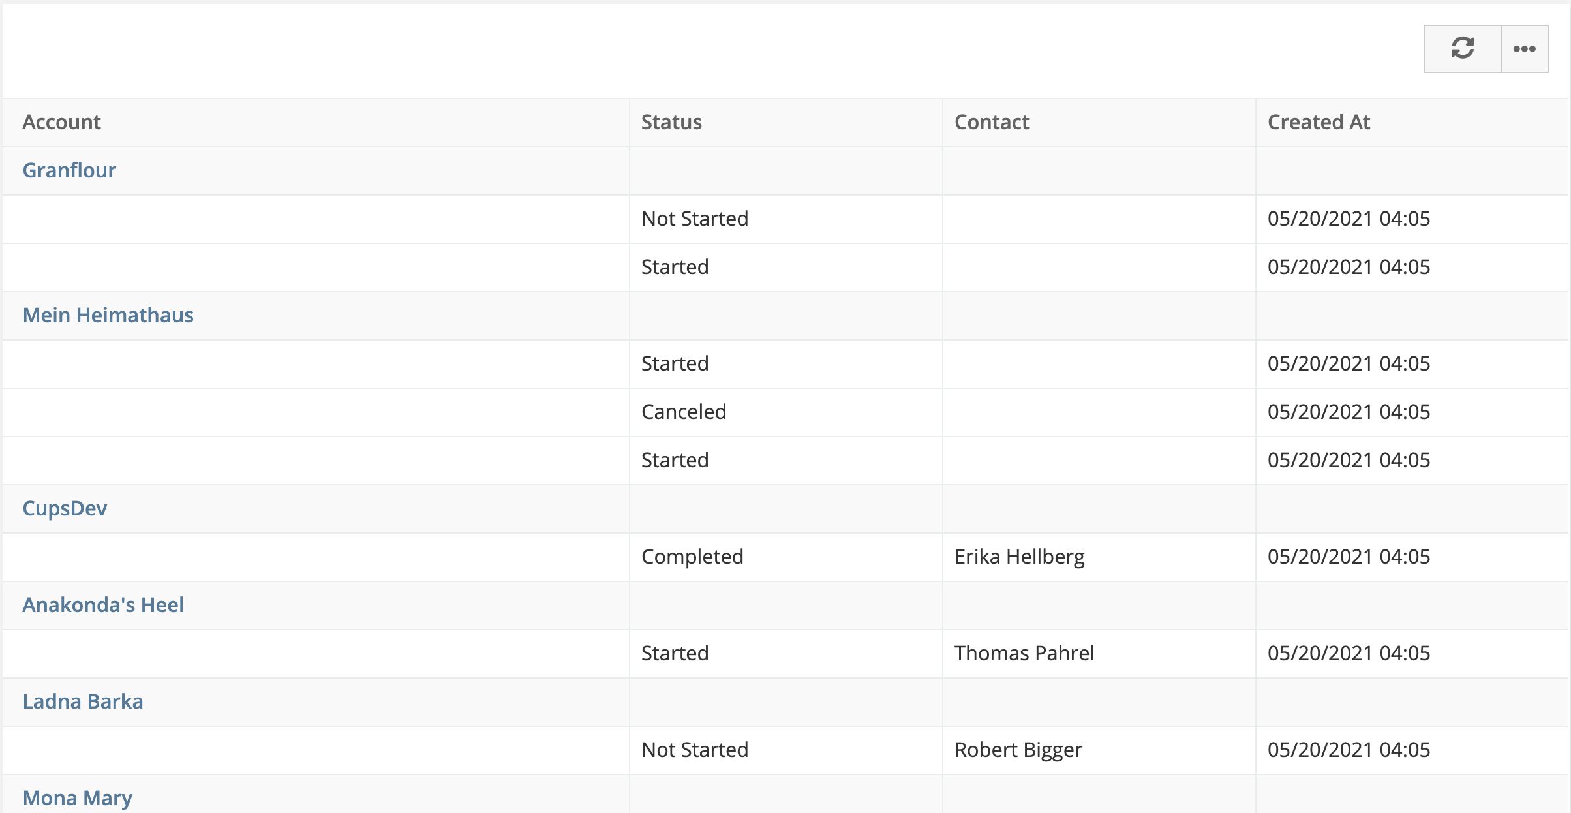
Task: Open the Mein Heimathaus account link
Action: (x=108, y=315)
